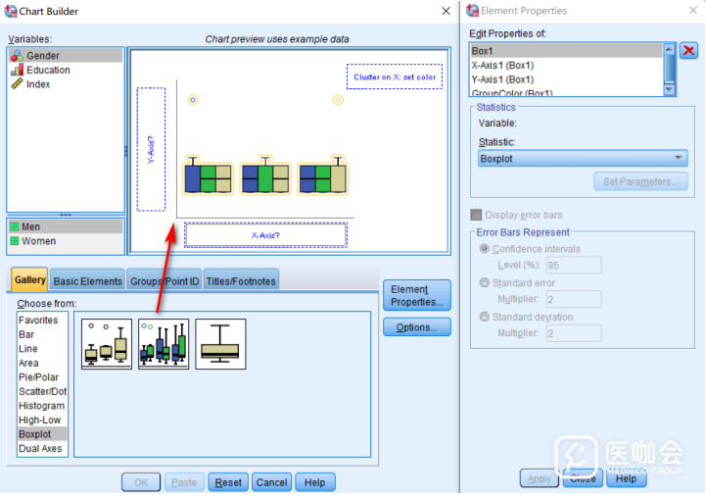This screenshot has height=496, width=706.
Task: Select the simple boxplot gallery thumbnail
Action: click(107, 344)
